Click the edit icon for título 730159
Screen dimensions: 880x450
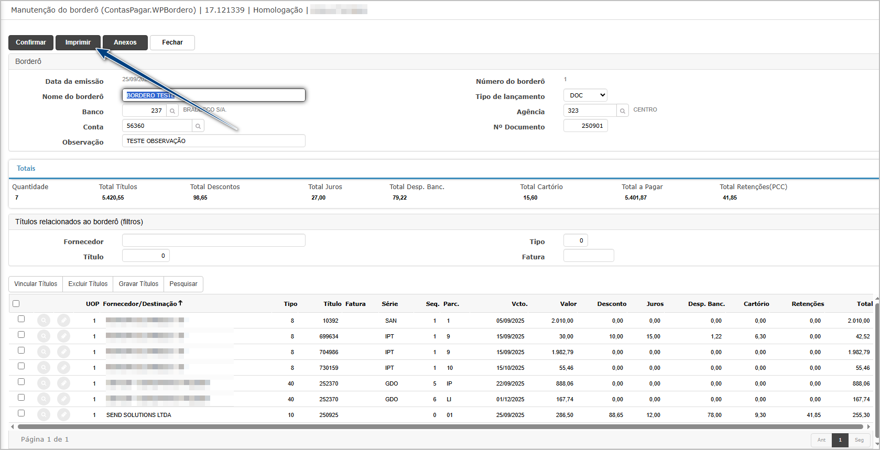click(63, 368)
